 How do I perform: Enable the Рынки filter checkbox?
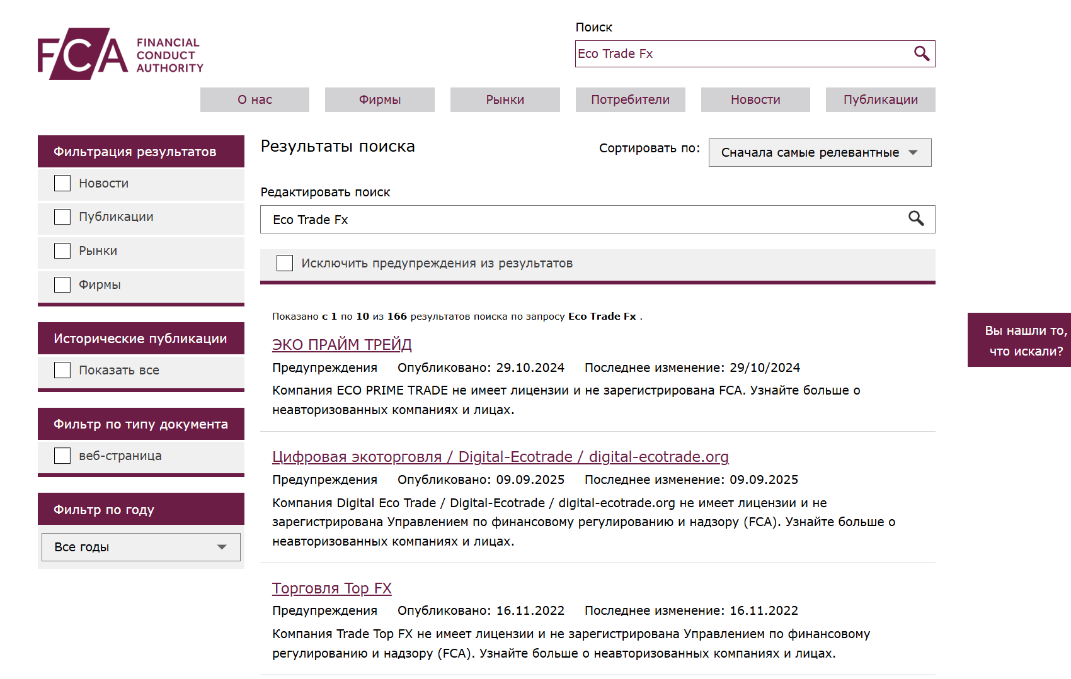pos(62,251)
